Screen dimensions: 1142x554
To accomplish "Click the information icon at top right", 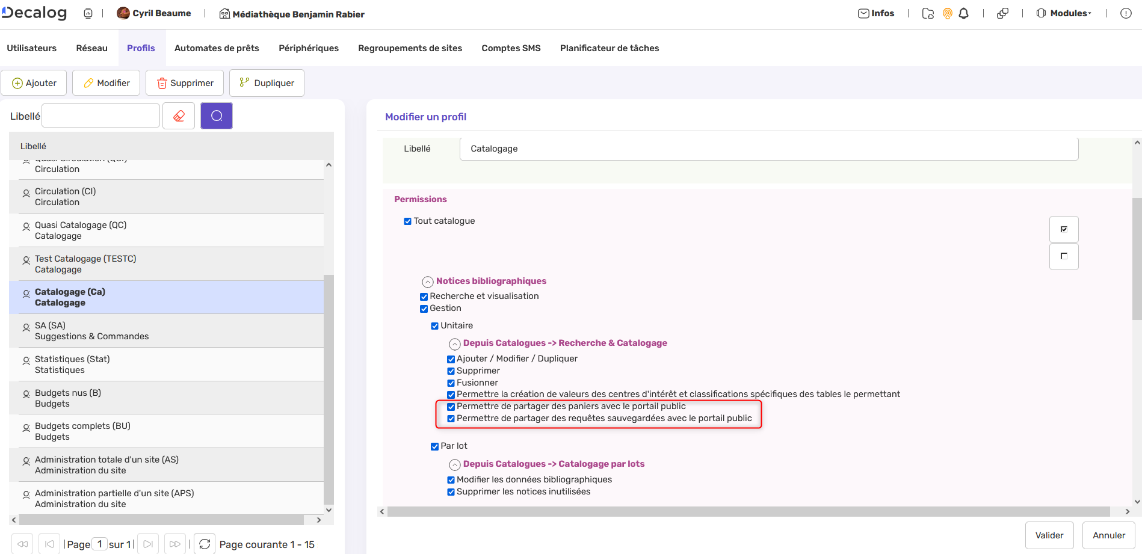I will (x=1126, y=13).
